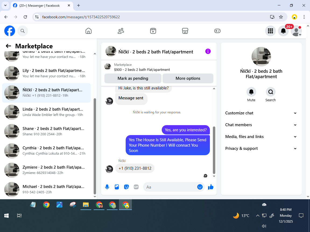Reload the page with browser refresh icon
This screenshot has width=310, height=232.
(x=25, y=17)
